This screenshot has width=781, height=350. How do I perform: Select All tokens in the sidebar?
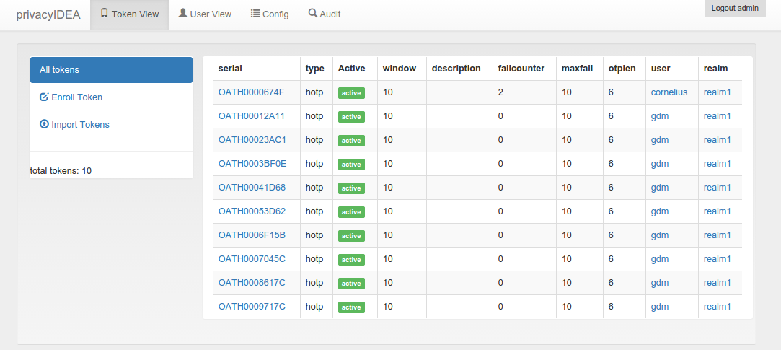[x=111, y=70]
